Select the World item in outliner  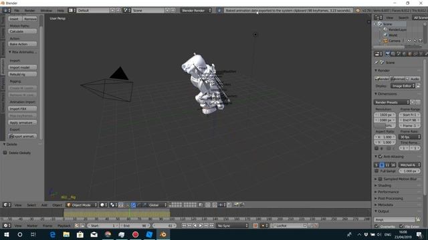click(393, 35)
